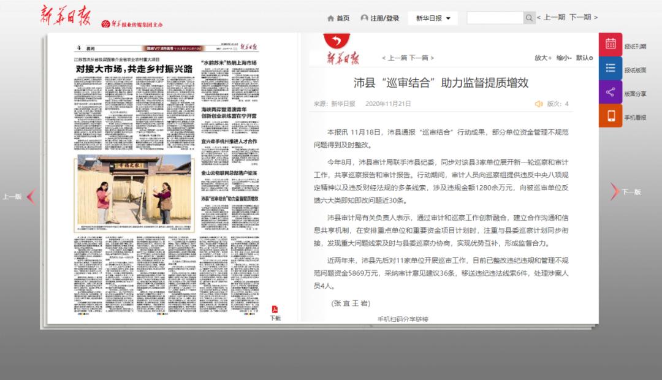This screenshot has height=380, width=662.
Task: Click the home icon next to 首页
Action: 330,18
